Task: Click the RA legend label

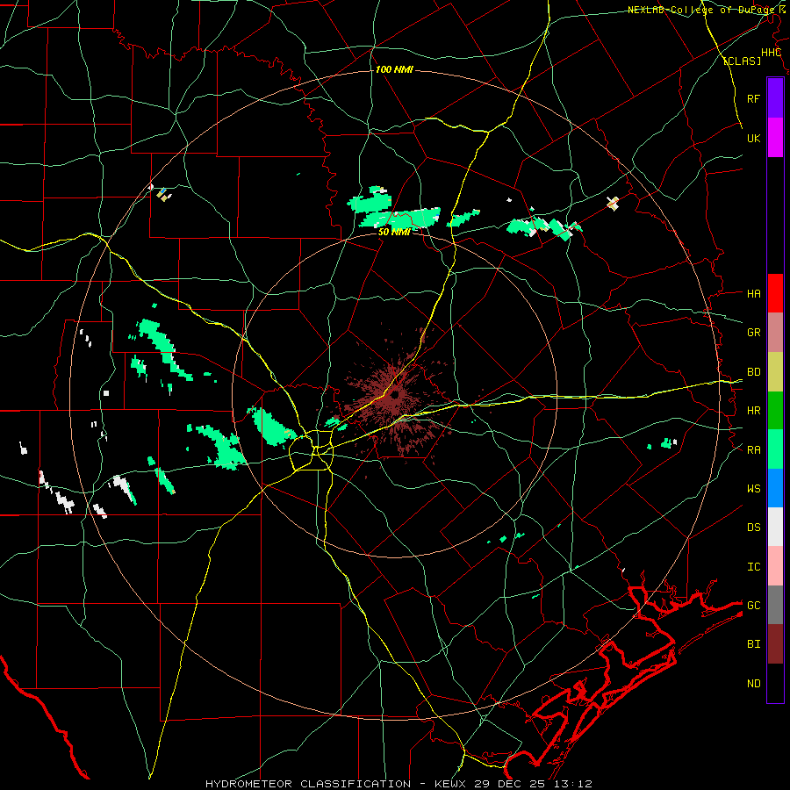Action: 753,449
